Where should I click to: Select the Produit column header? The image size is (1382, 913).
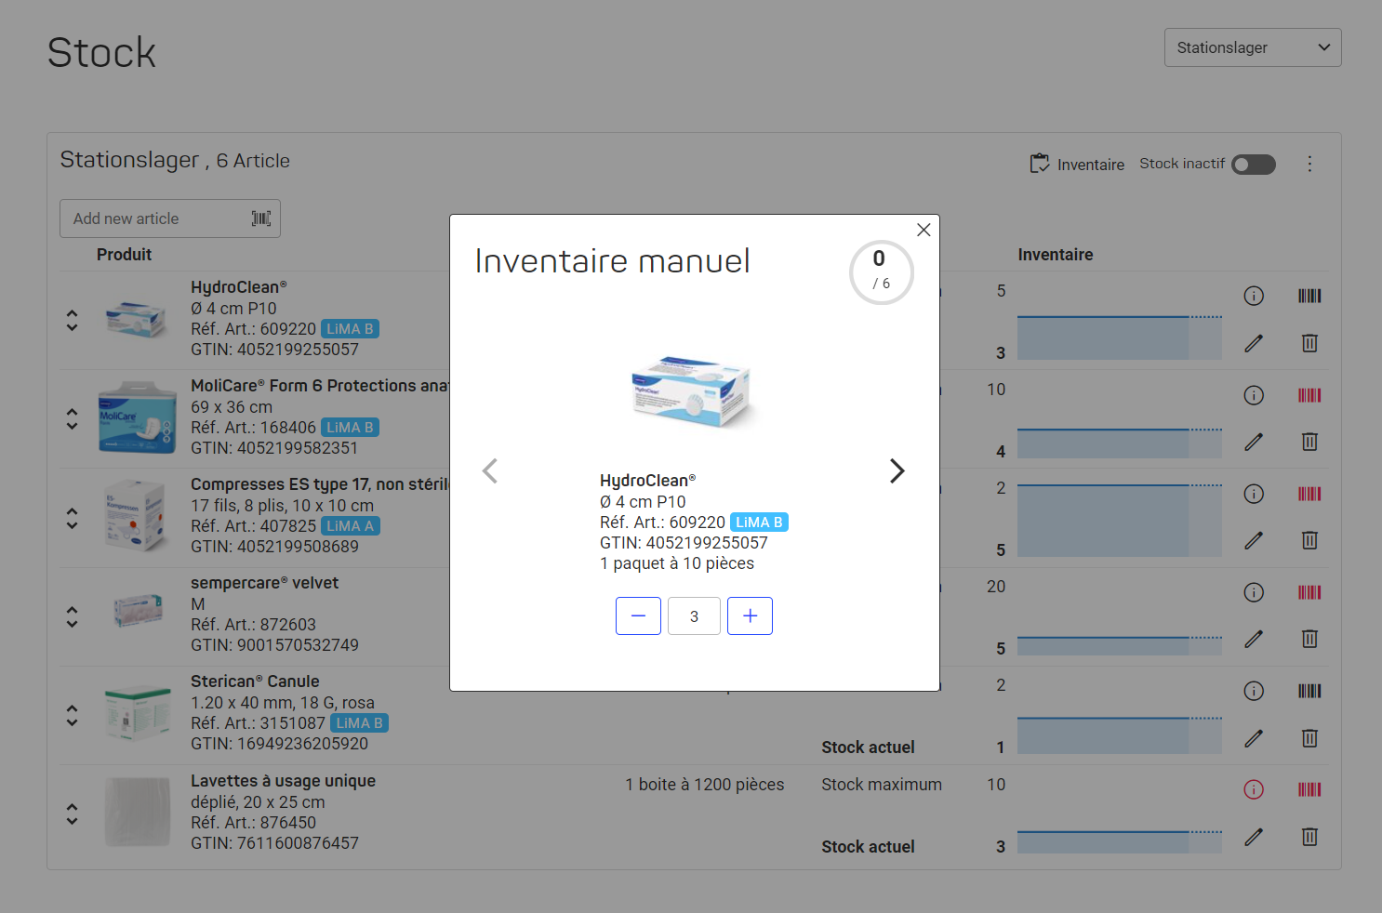124,255
